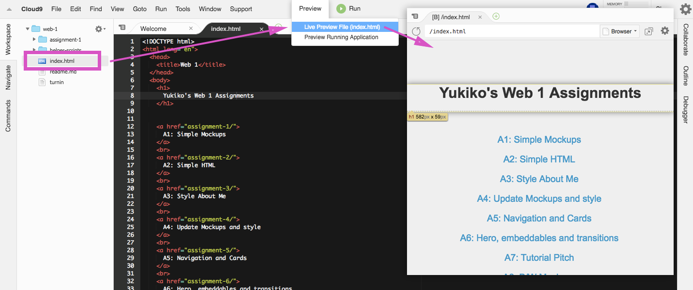Expand the assignment-1 folder
693x290 pixels.
point(34,40)
